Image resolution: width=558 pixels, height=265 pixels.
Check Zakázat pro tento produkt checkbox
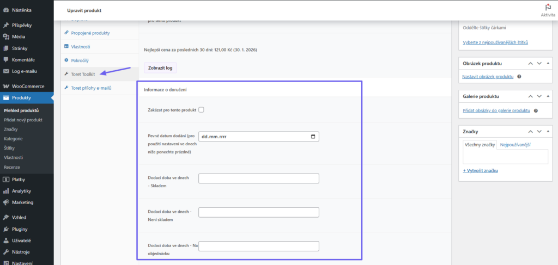point(201,110)
